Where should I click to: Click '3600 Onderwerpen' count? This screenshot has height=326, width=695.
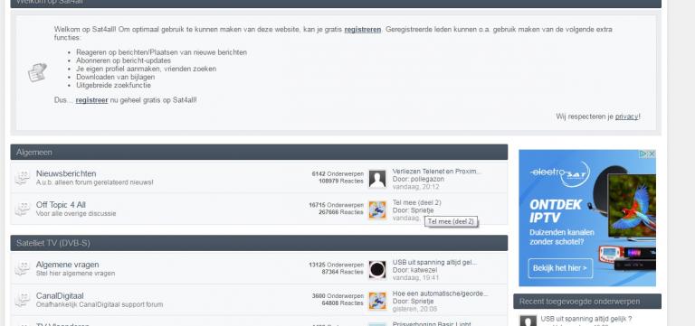[338, 296]
